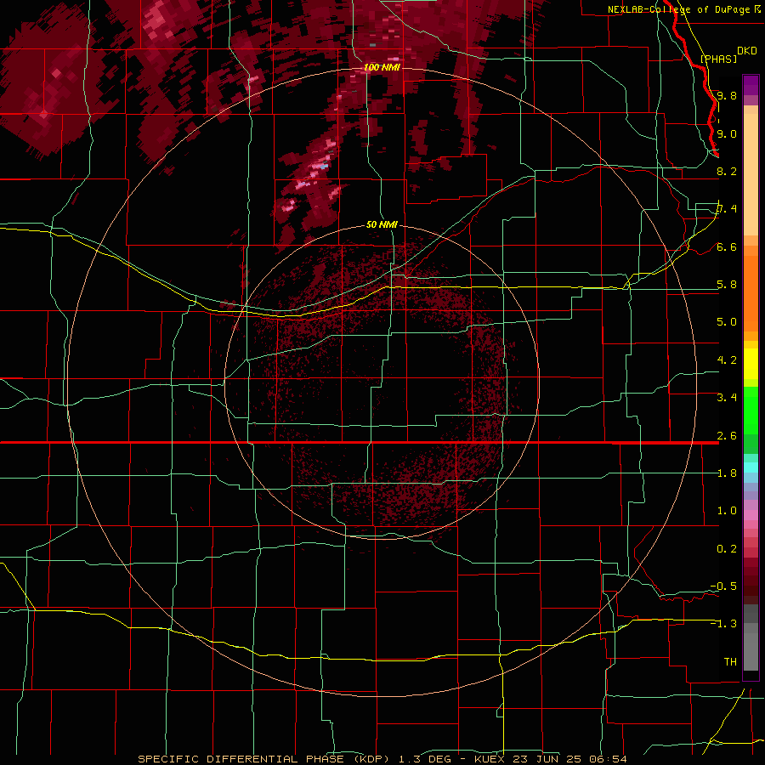Click the 9.8 value on the color scale
The height and width of the screenshot is (765, 765).
[x=727, y=95]
